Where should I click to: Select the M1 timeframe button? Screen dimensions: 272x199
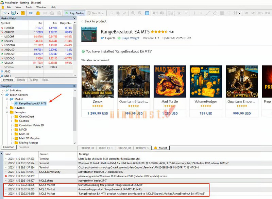pyautogui.click(x=246, y=13)
